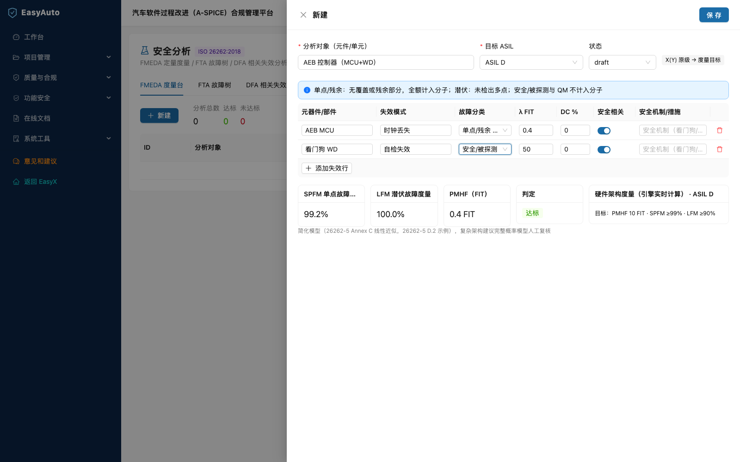740x462 pixels.
Task: Open 故障分类 dropdown showing 安全/被探测
Action: pos(485,149)
